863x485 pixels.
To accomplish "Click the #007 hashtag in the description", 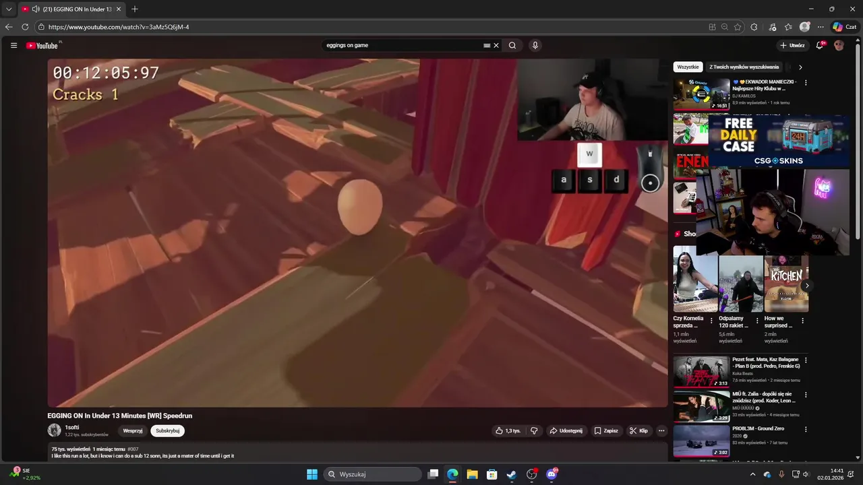I will pyautogui.click(x=133, y=449).
